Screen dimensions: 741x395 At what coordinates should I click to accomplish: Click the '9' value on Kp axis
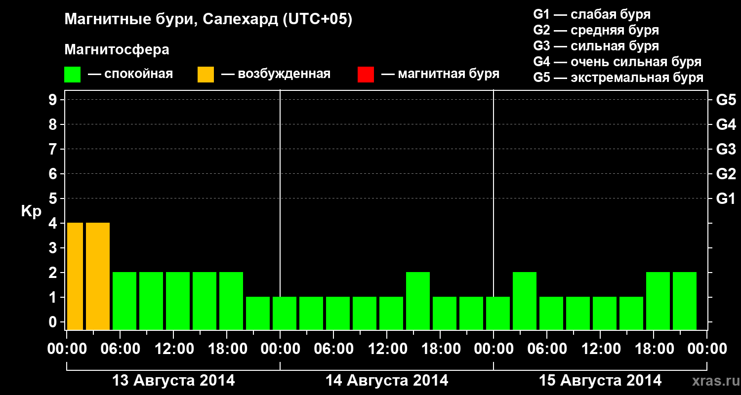pos(53,100)
